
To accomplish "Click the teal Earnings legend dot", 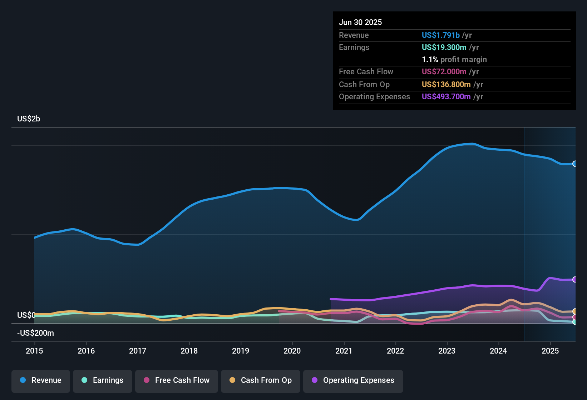I will coord(84,380).
